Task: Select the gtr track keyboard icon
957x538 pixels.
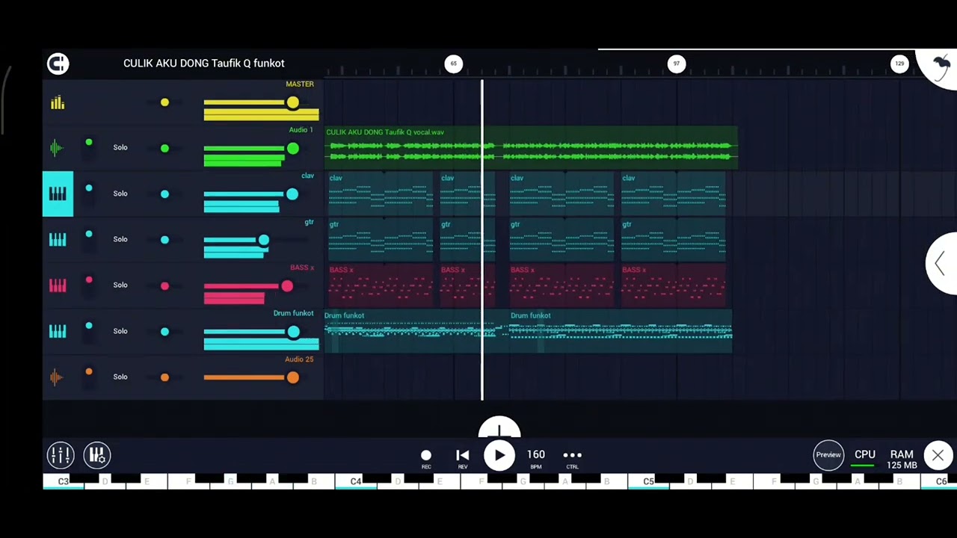Action: tap(58, 239)
